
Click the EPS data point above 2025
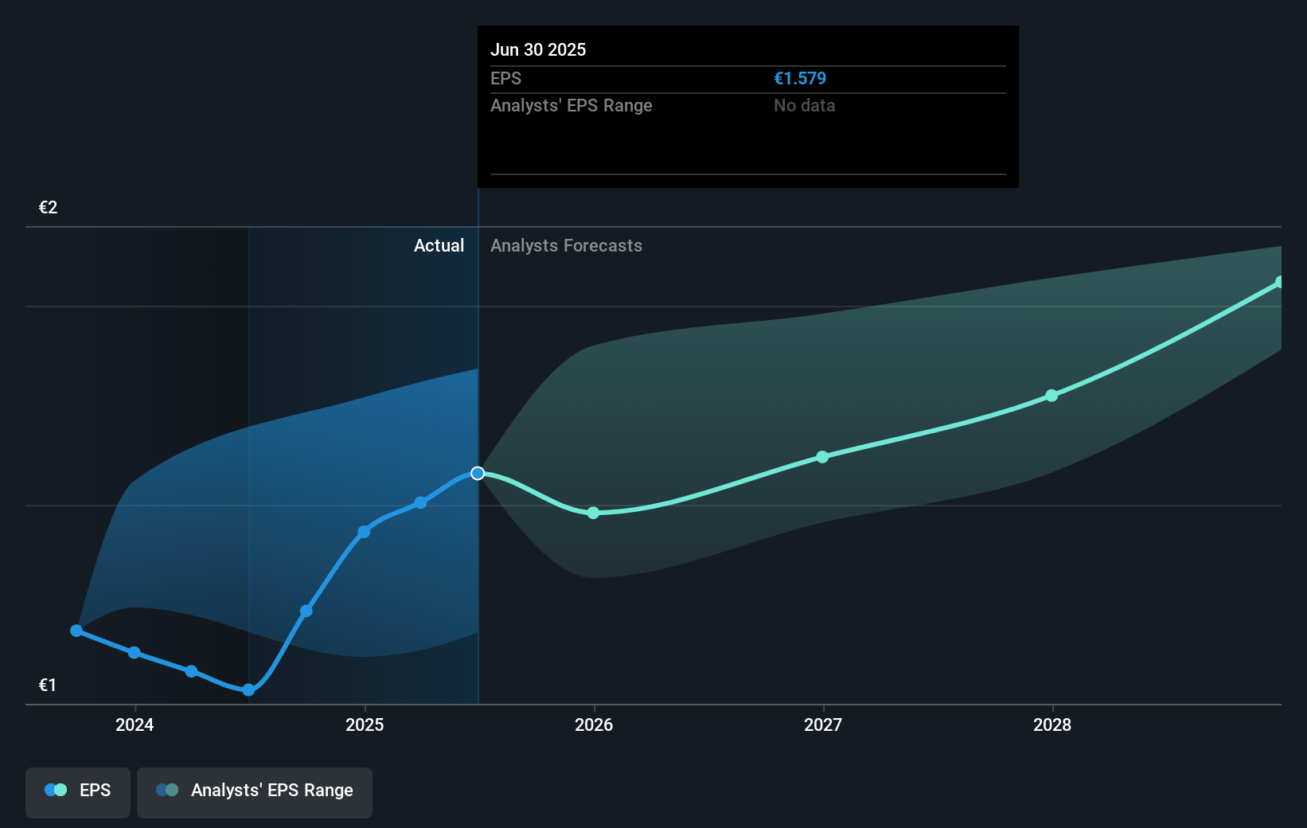pyautogui.click(x=364, y=532)
